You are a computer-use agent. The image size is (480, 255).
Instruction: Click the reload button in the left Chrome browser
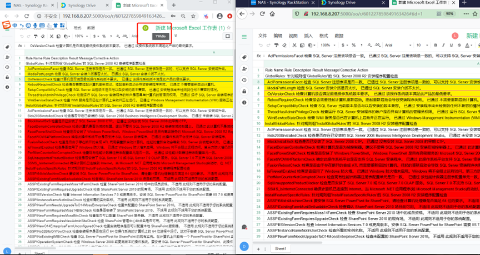point(26,16)
